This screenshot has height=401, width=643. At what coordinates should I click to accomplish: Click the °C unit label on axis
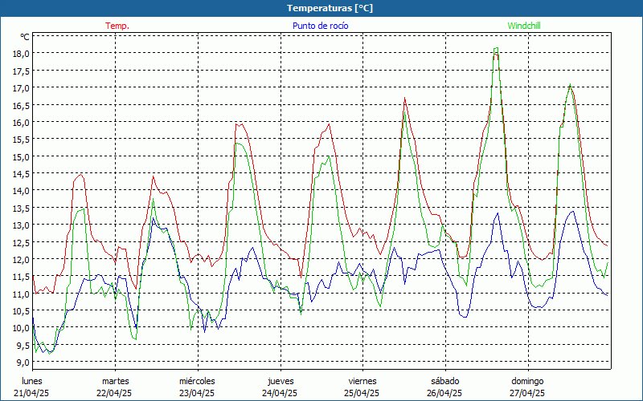tap(24, 37)
